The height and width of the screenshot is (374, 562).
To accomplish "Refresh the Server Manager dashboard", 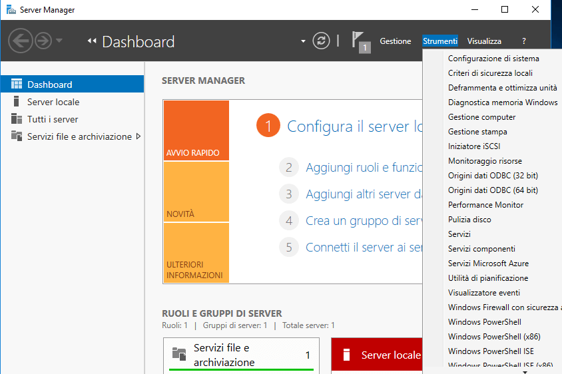I will pyautogui.click(x=322, y=41).
